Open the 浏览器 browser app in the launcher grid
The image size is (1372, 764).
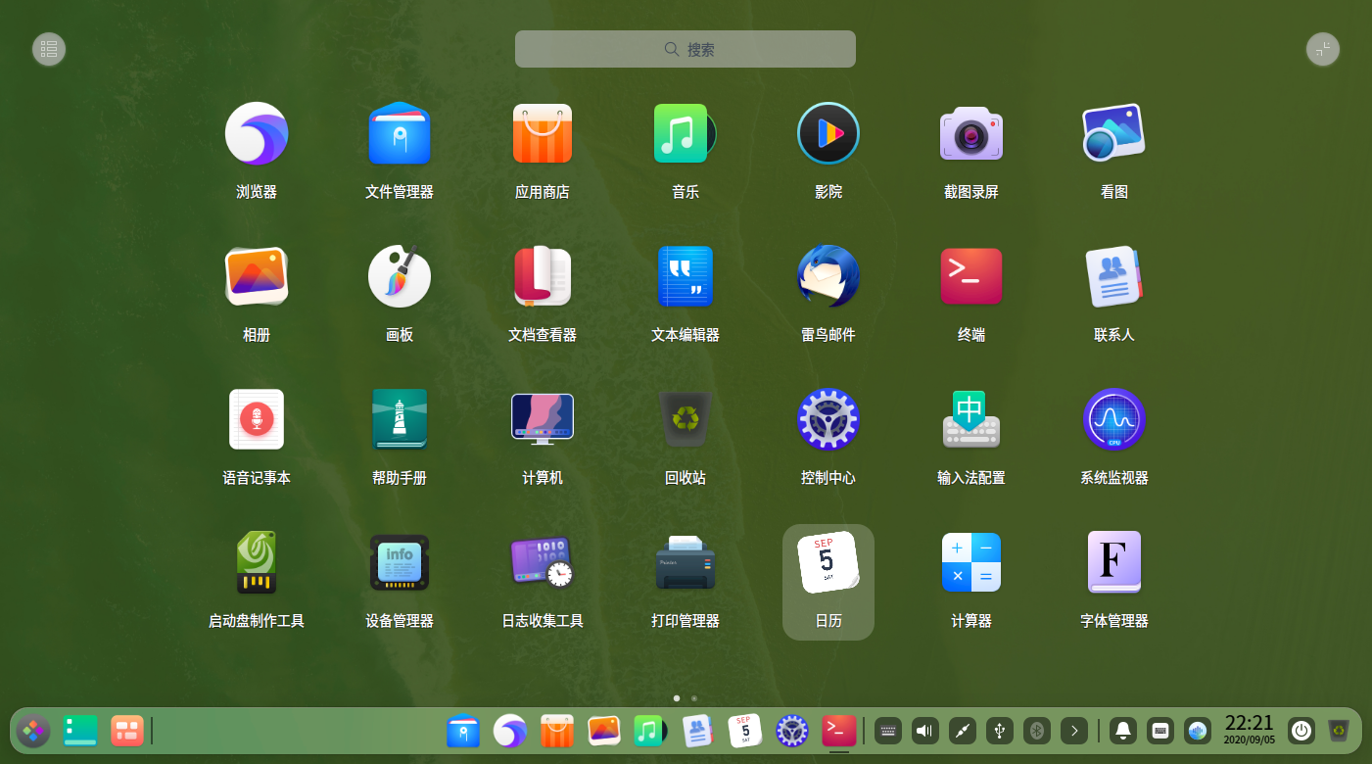point(257,134)
